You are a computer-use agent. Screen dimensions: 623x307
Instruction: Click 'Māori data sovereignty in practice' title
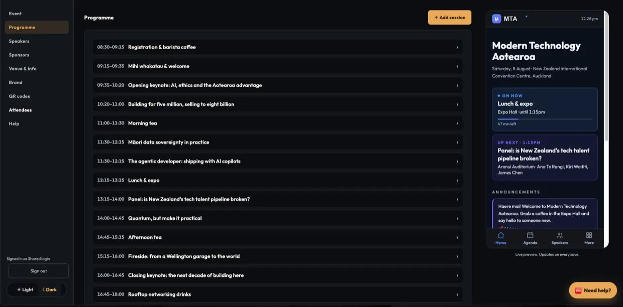pyautogui.click(x=168, y=142)
